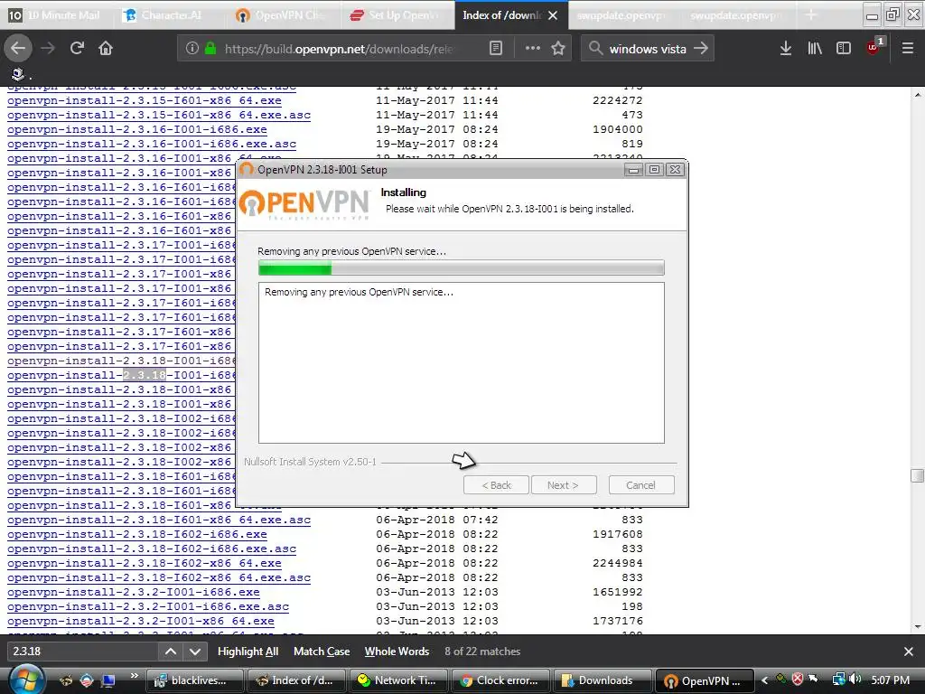Open openvpn-install-2.3.16-I001-i686.exe.asc link
The width and height of the screenshot is (925, 694).
[152, 144]
